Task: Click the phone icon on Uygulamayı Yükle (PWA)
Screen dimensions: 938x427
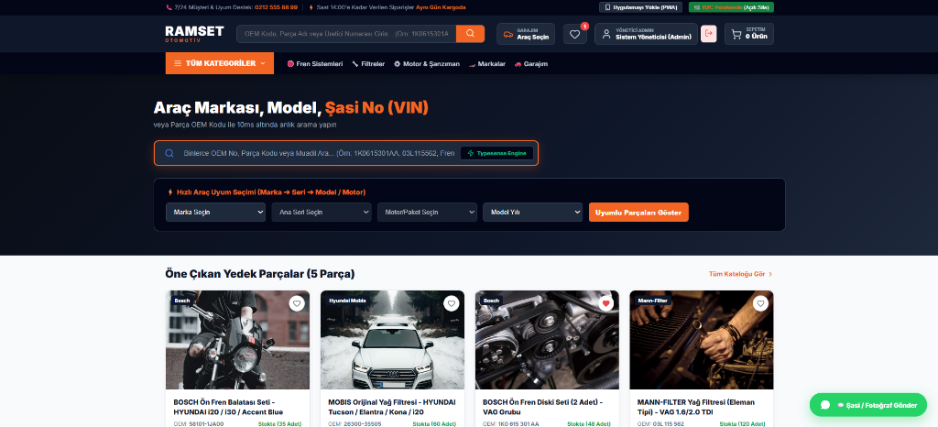Action: point(608,7)
